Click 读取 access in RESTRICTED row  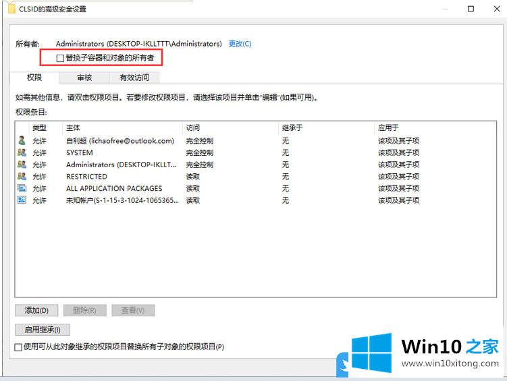tap(192, 177)
